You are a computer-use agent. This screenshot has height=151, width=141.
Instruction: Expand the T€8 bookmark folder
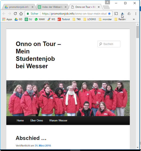click(77, 19)
